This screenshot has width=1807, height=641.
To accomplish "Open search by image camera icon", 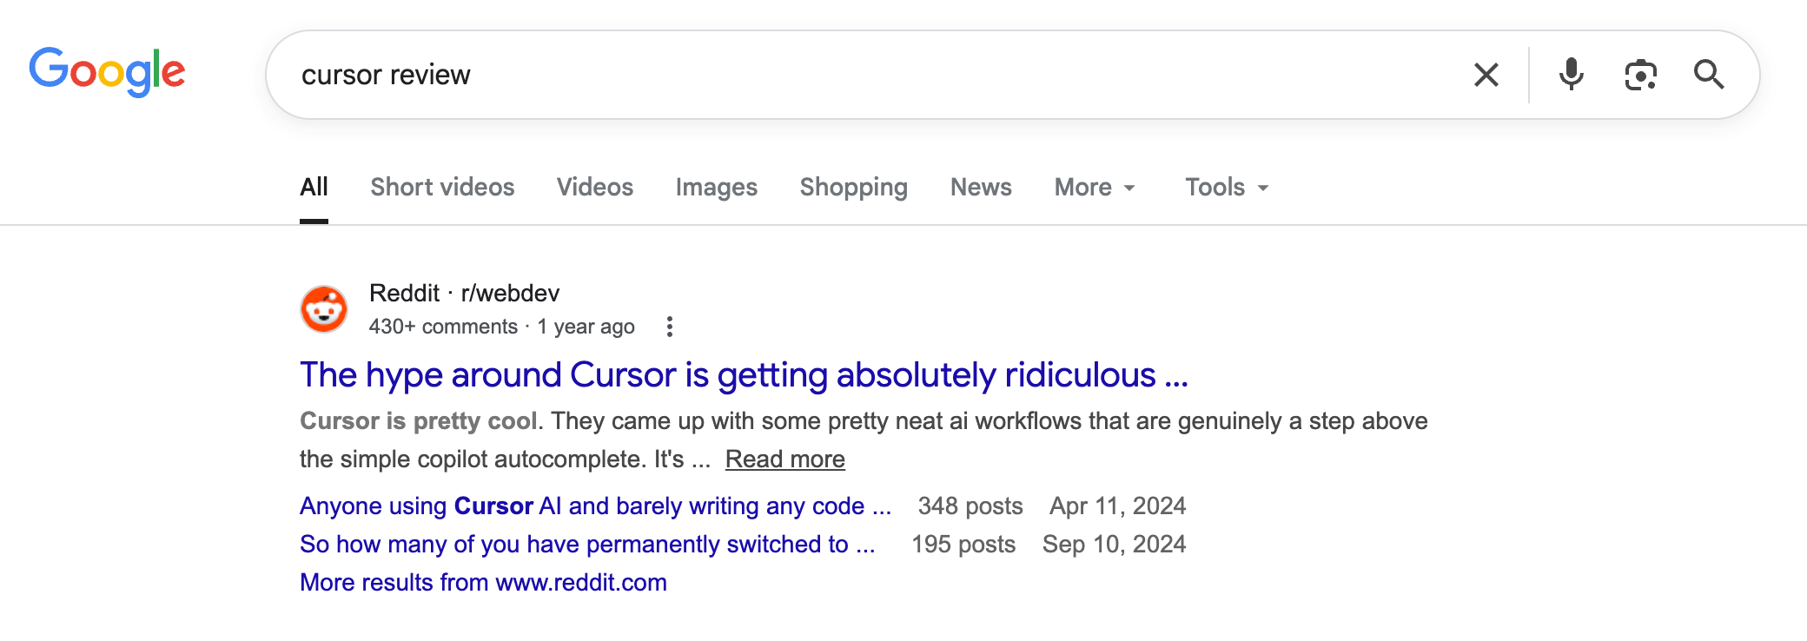I will [1640, 75].
